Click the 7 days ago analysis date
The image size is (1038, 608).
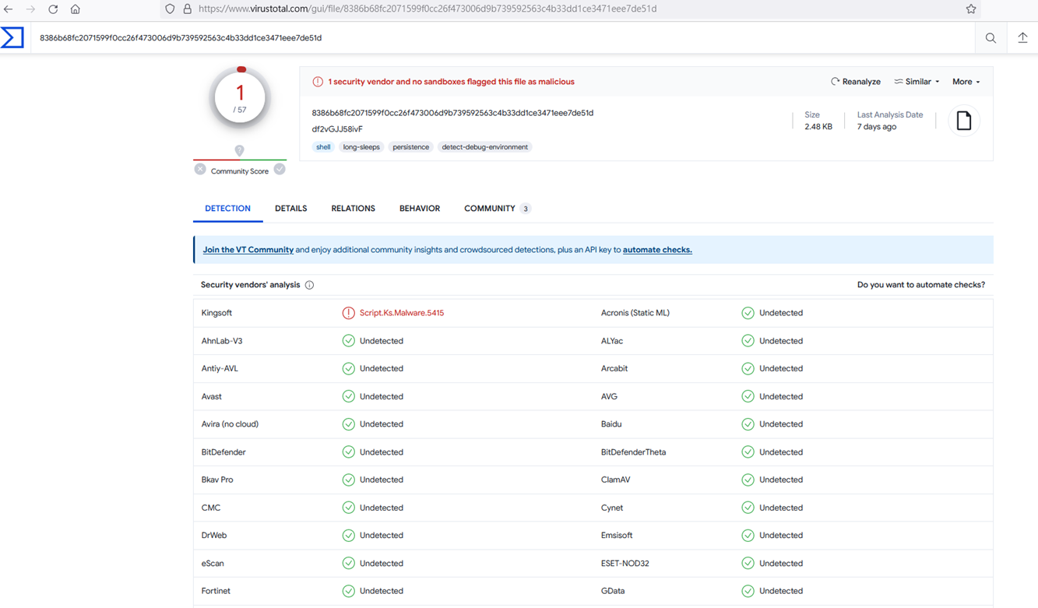pos(877,127)
